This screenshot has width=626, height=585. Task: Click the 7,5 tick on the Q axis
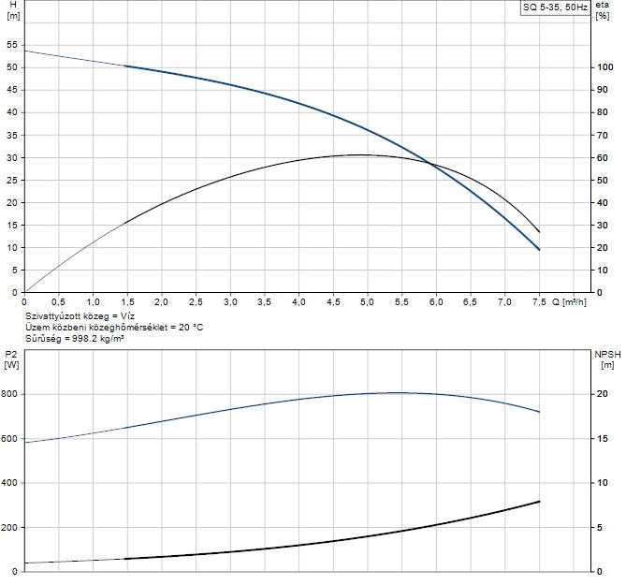[539, 302]
